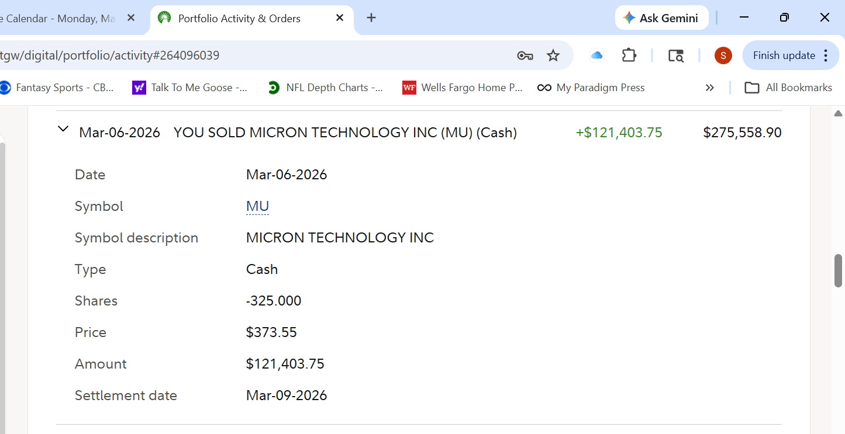The height and width of the screenshot is (434, 845).
Task: Click the password key icon in address bar
Action: coord(525,55)
